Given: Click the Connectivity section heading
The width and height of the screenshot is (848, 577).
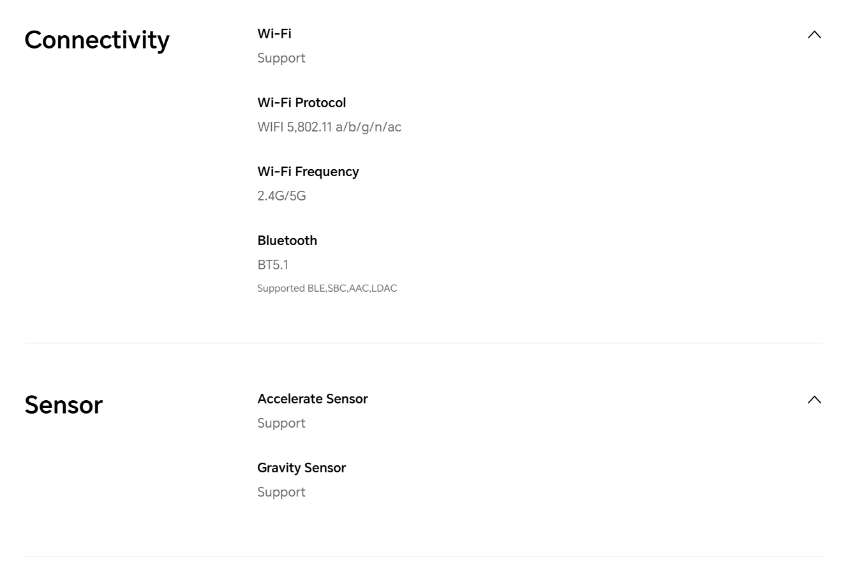Looking at the screenshot, I should tap(97, 40).
